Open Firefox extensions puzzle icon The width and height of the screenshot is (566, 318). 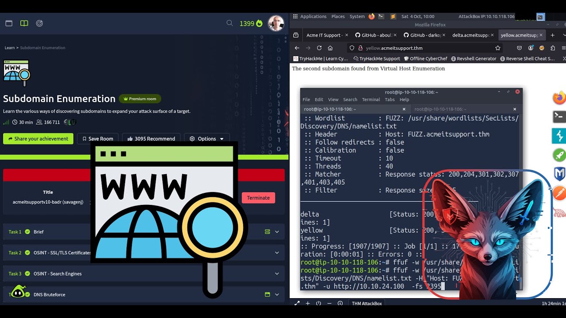pyautogui.click(x=553, y=48)
